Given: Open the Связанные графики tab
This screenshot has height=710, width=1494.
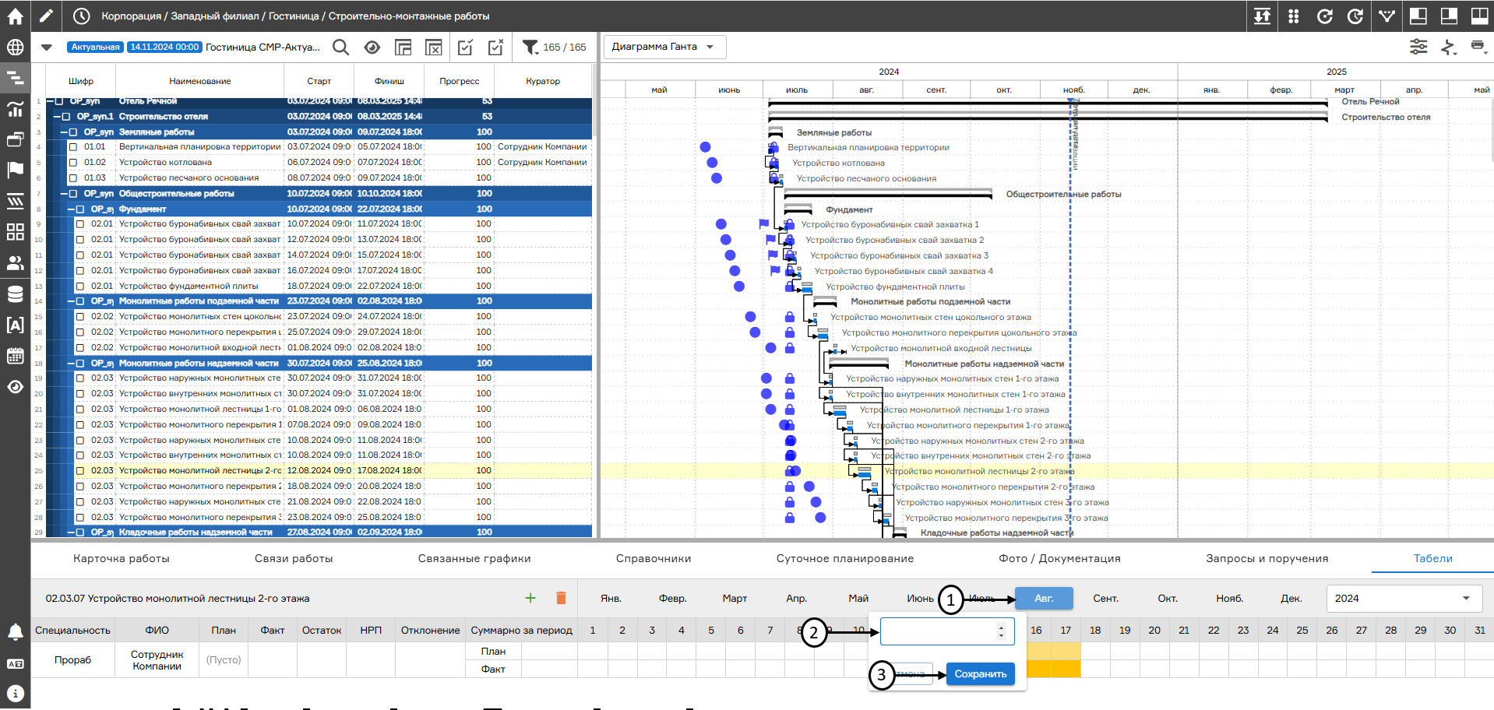Looking at the screenshot, I should (474, 558).
